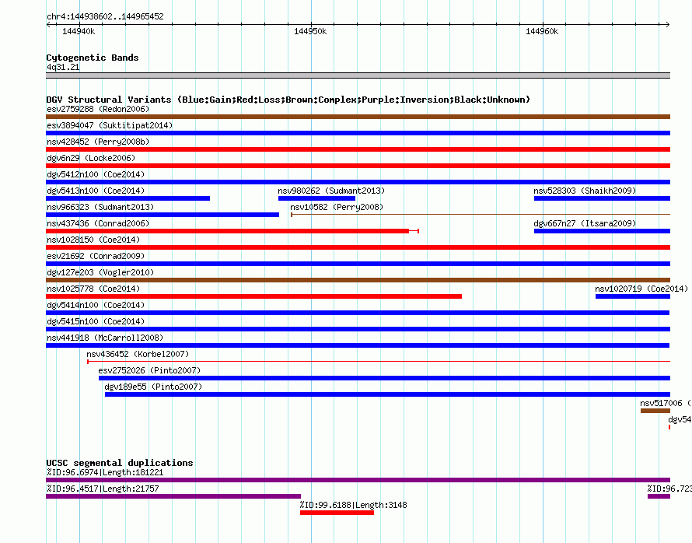Click the blue bar of dgv667n27
Screen dimensions: 692x543
(x=602, y=231)
